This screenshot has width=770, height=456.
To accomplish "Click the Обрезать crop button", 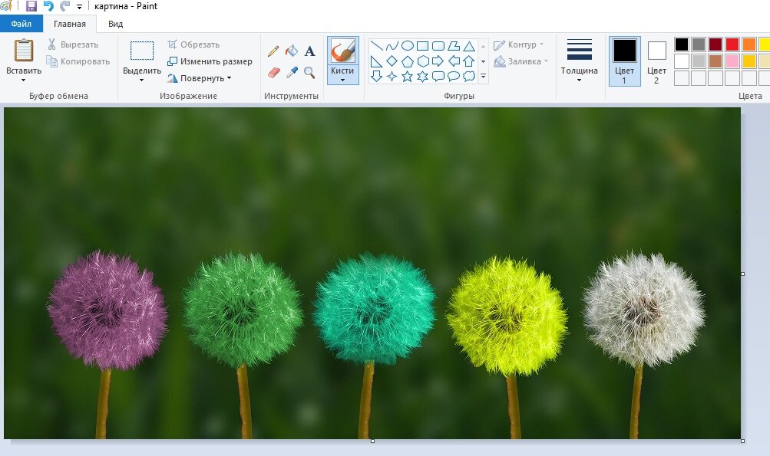I will 193,44.
